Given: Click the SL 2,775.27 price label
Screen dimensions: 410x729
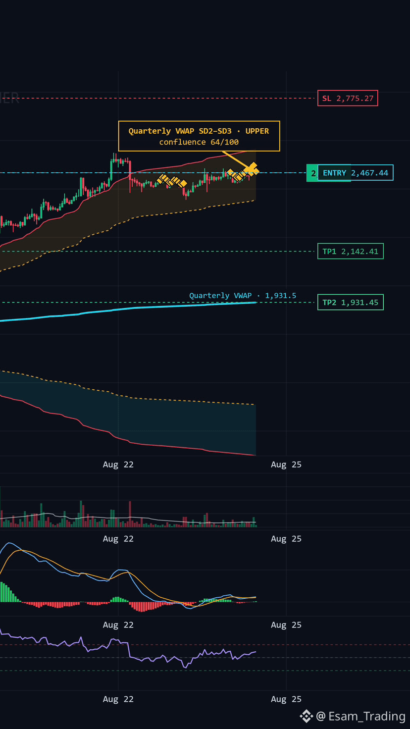Looking at the screenshot, I should click(348, 98).
